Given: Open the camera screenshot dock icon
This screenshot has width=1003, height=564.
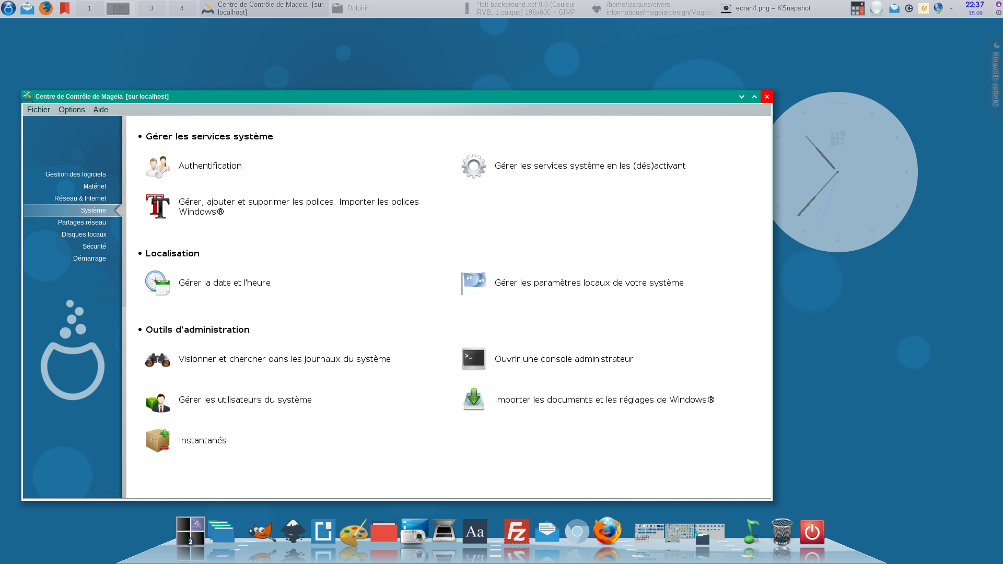Looking at the screenshot, I should tap(414, 532).
